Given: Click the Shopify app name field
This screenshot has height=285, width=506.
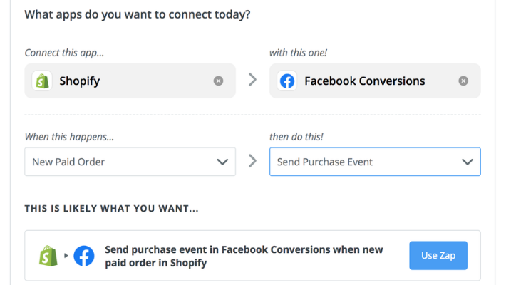Looking at the screenshot, I should coord(128,81).
